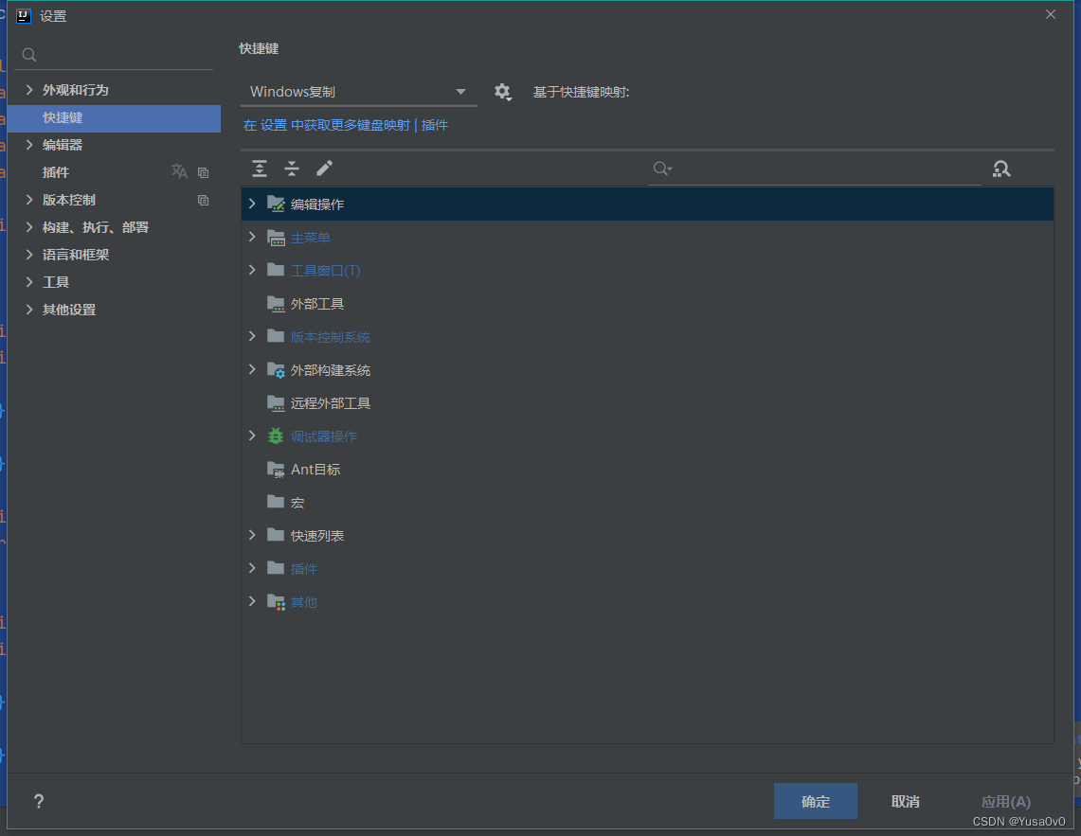The image size is (1081, 836).
Task: Click the magnifier in the sidebar search box
Action: pyautogui.click(x=28, y=55)
